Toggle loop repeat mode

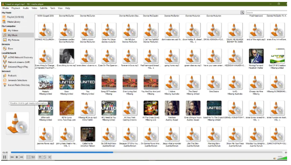45,157
